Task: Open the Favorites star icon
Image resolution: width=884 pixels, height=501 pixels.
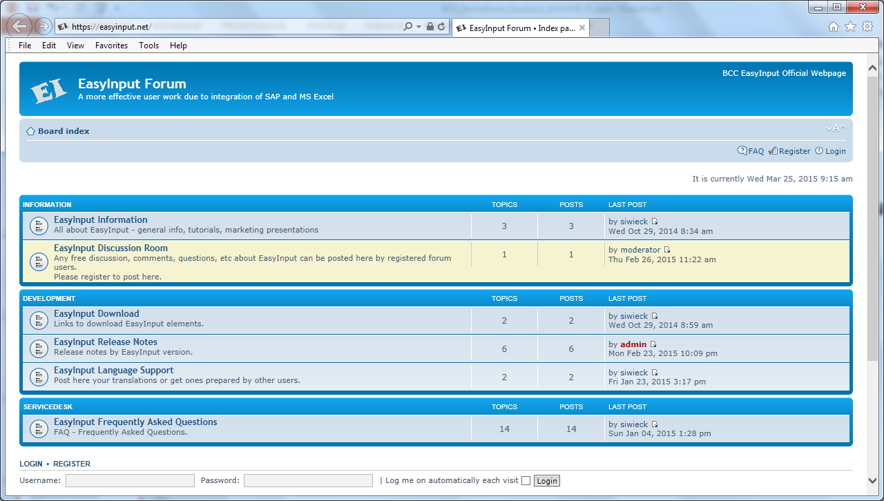Action: pyautogui.click(x=850, y=26)
